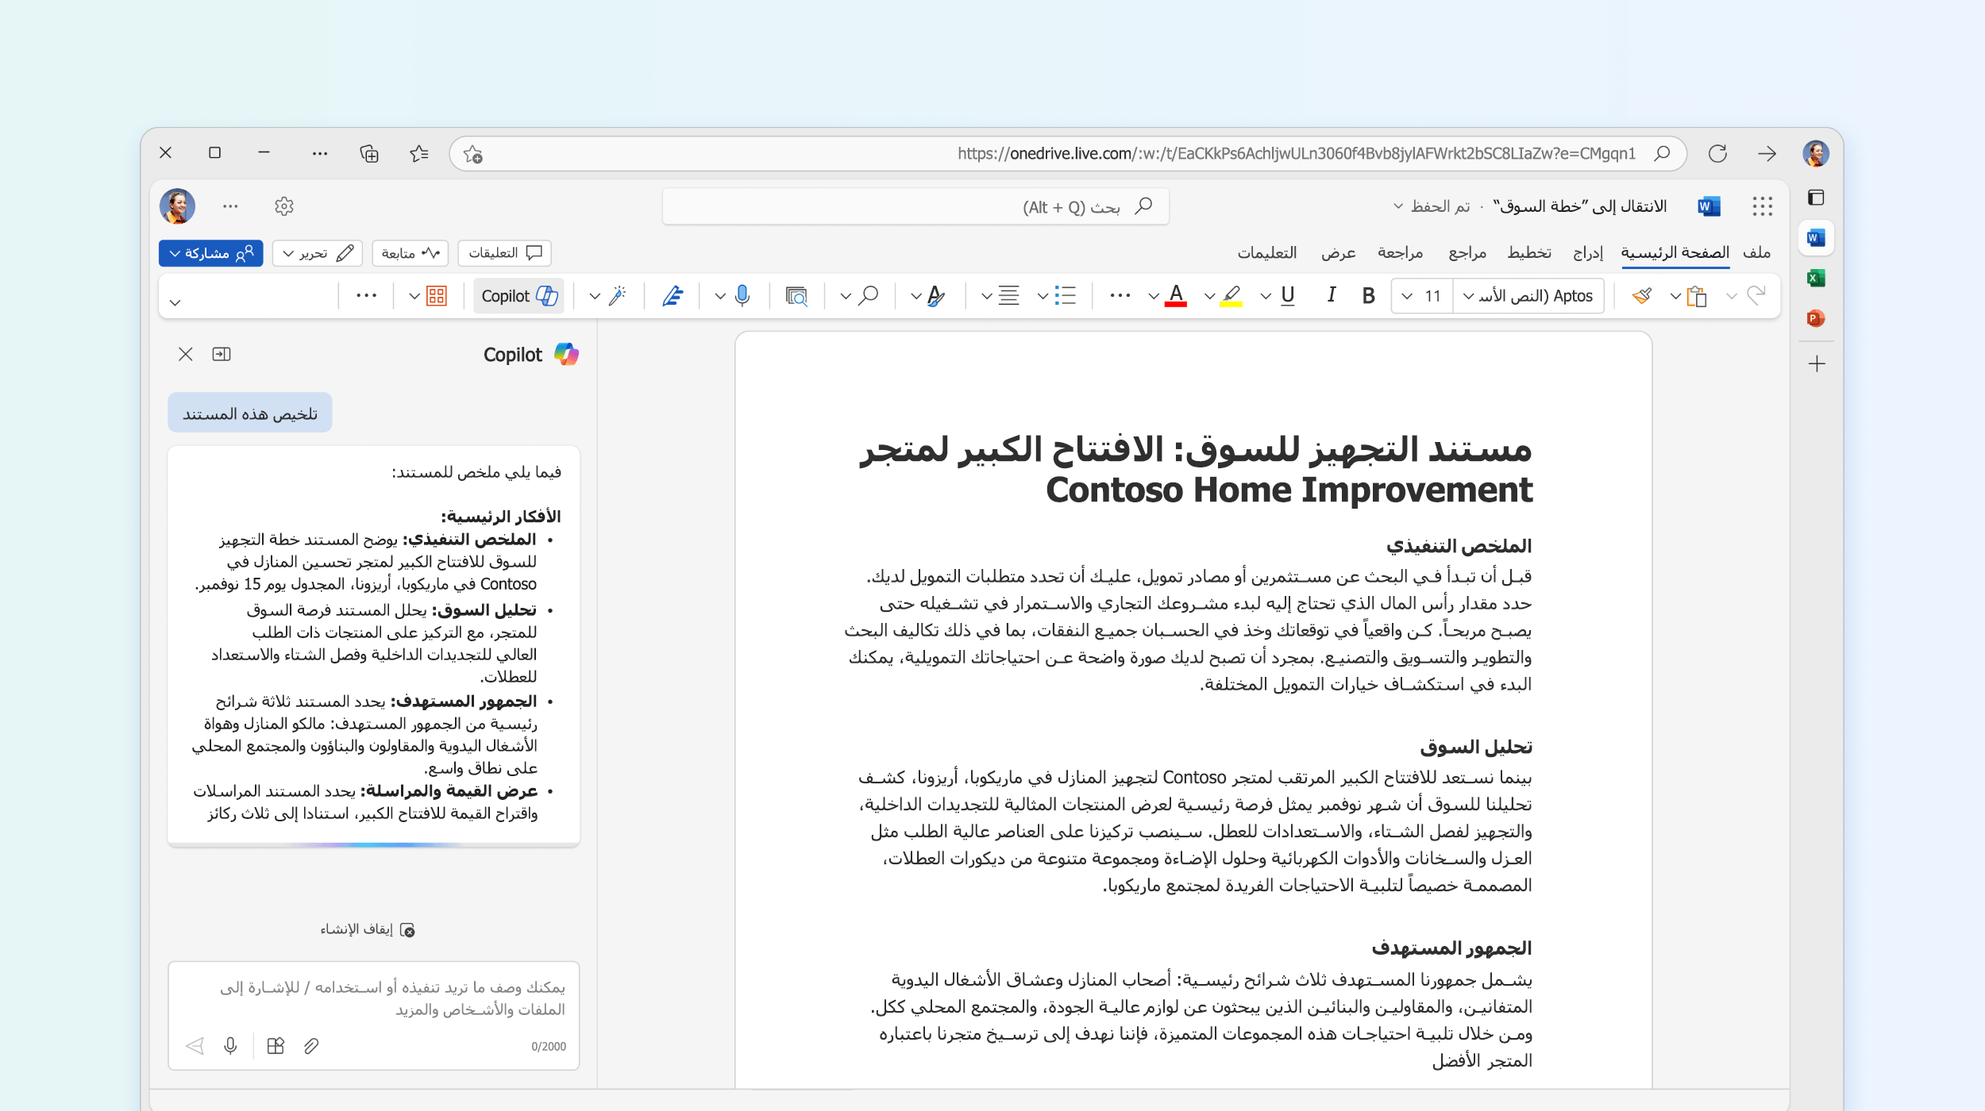Image resolution: width=1985 pixels, height=1111 pixels.
Task: Expand the bullets list dropdown arrow
Action: [1043, 297]
